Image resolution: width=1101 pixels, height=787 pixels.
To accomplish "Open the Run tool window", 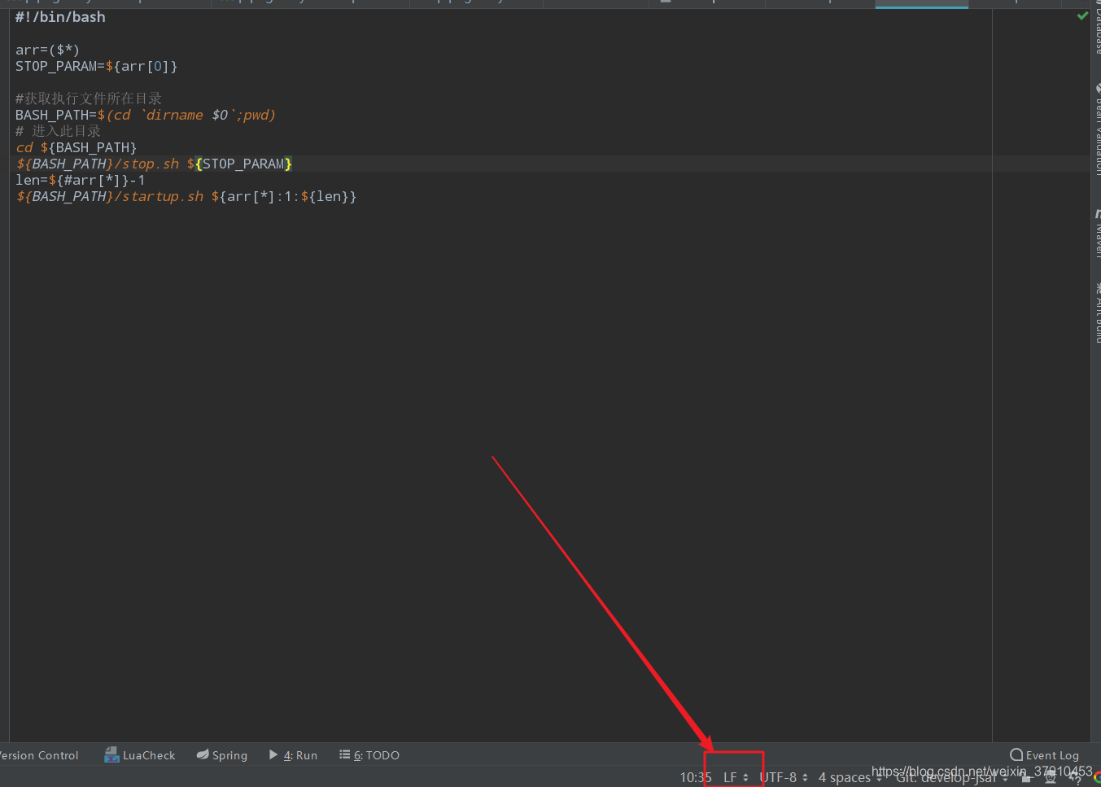I will point(293,755).
